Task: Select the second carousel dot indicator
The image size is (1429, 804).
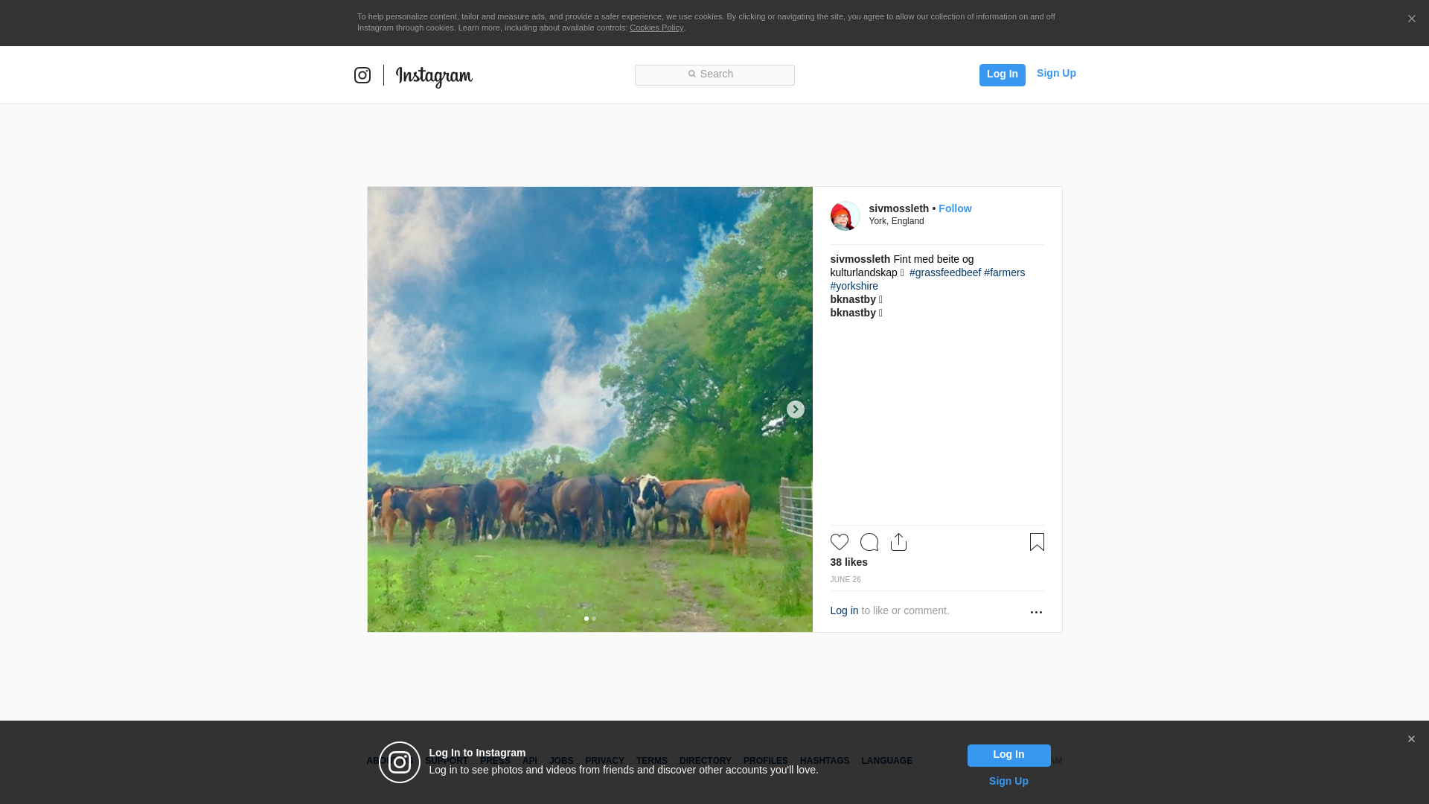Action: [594, 619]
